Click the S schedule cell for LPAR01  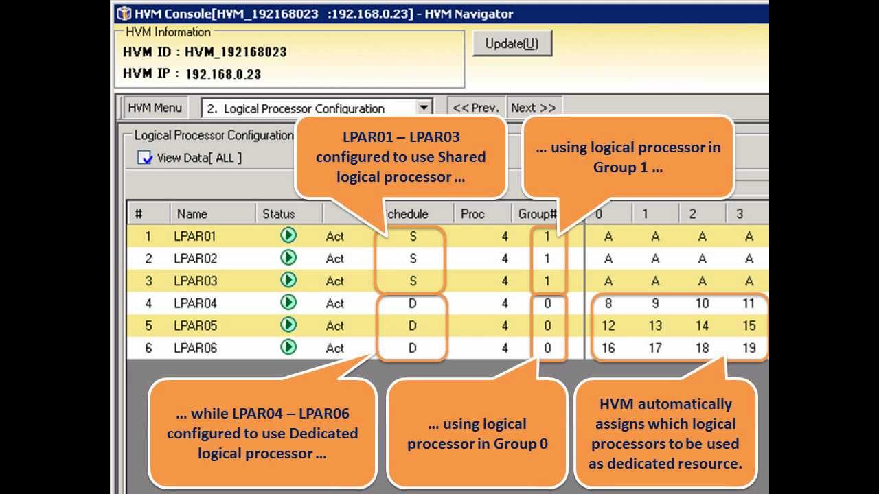click(413, 236)
